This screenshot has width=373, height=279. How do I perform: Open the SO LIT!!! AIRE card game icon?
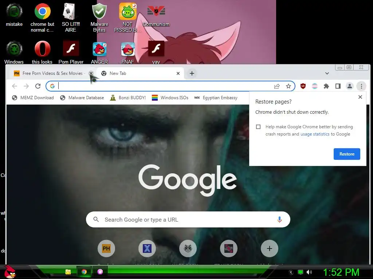click(x=71, y=17)
